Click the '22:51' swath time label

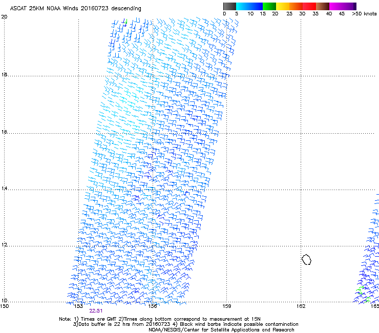pyautogui.click(x=96, y=311)
